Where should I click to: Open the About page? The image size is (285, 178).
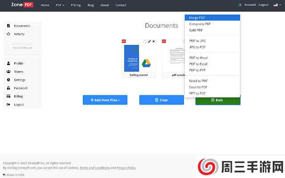(x=105, y=5)
